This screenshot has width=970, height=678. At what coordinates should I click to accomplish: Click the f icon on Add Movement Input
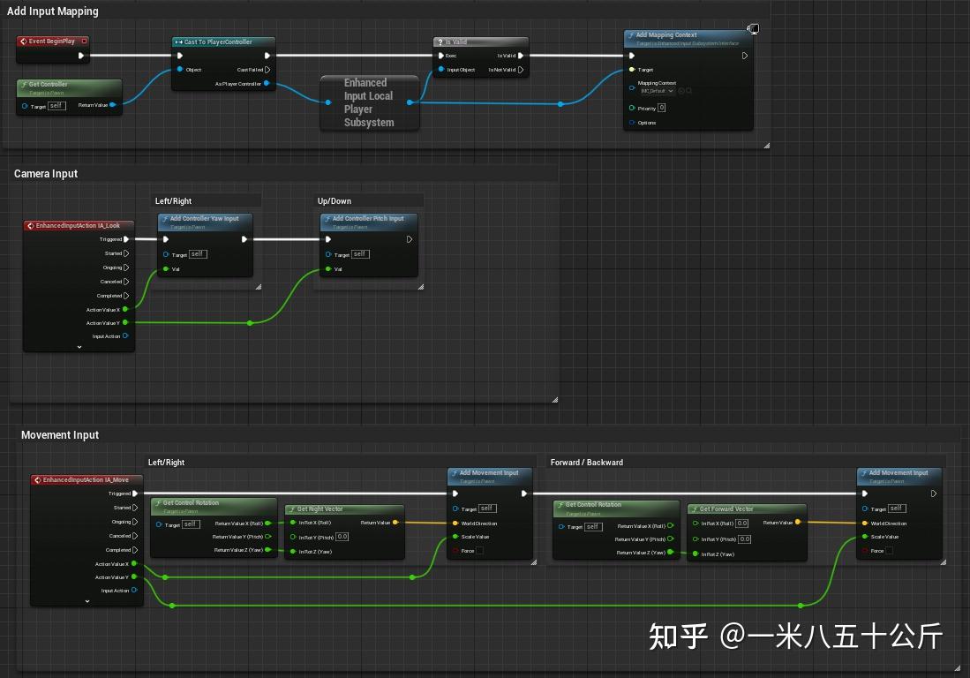tap(455, 472)
